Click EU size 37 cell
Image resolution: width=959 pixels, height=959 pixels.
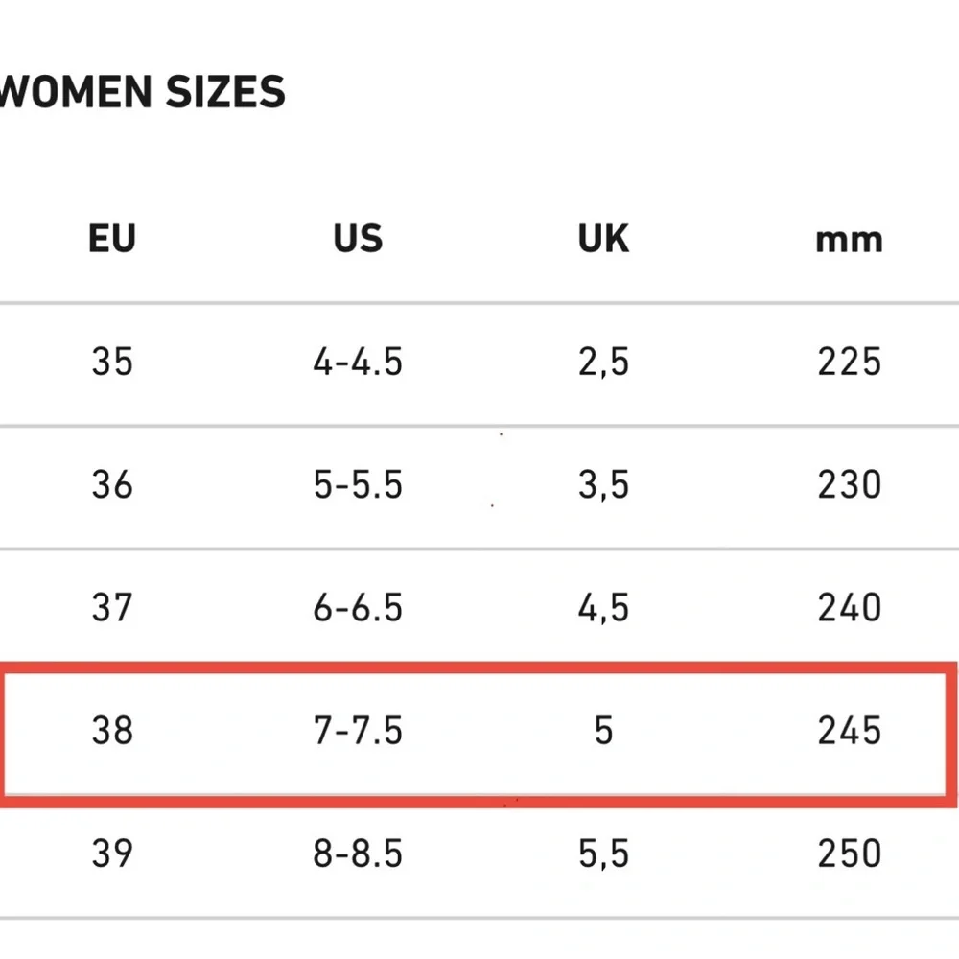pyautogui.click(x=112, y=608)
